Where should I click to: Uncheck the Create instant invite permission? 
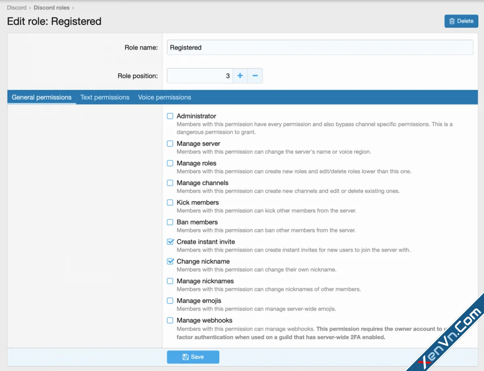pos(170,242)
